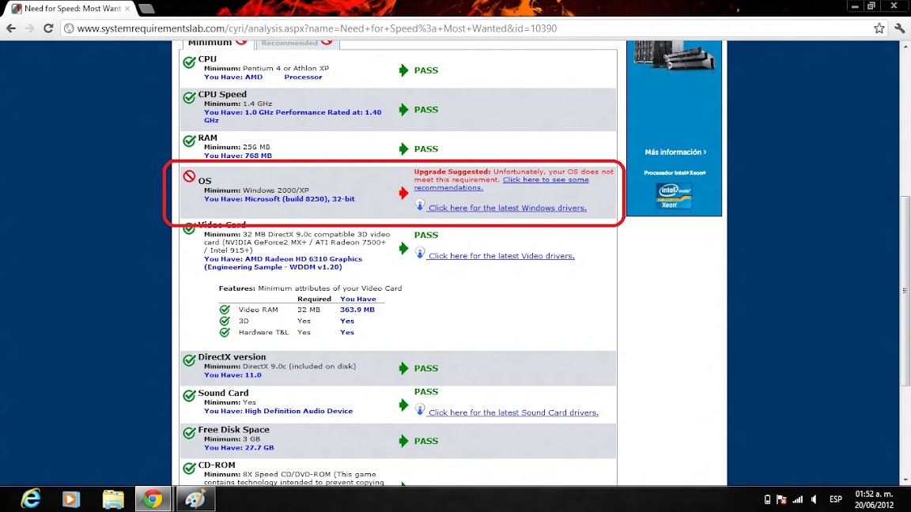The height and width of the screenshot is (512, 911).
Task: Open File Explorer from the taskbar
Action: [113, 499]
